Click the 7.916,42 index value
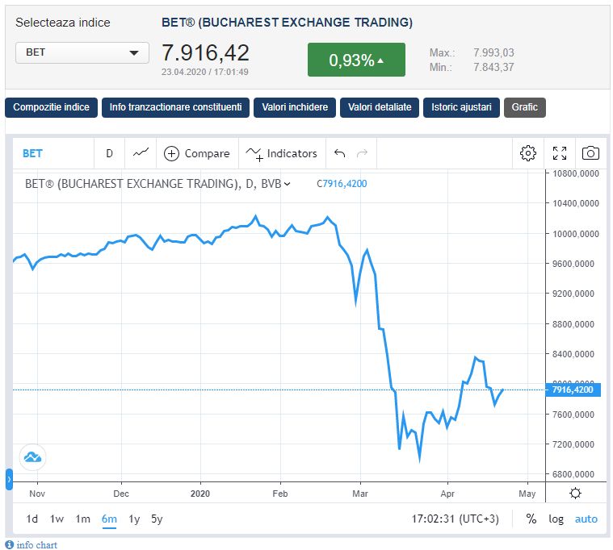 (x=205, y=52)
